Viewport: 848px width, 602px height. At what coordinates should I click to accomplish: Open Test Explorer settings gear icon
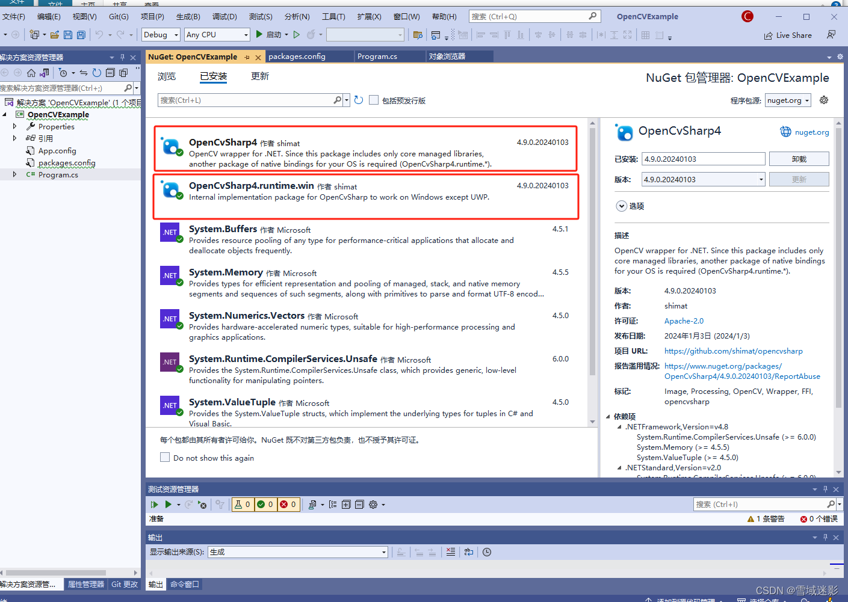coord(373,505)
